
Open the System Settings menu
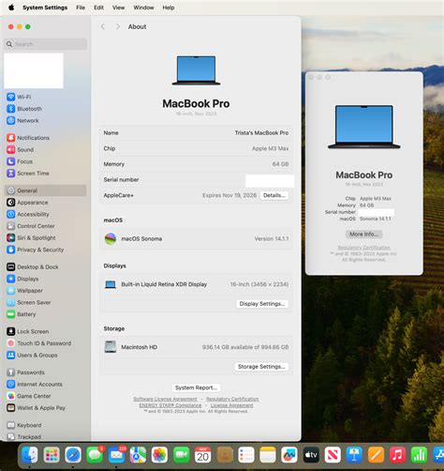tap(45, 8)
